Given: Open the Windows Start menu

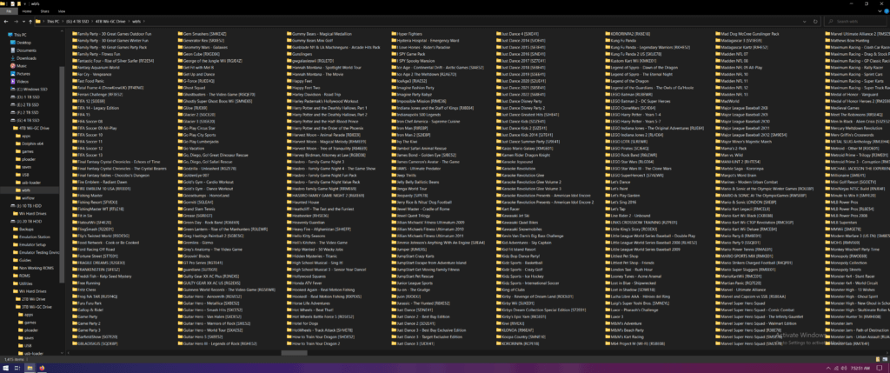Looking at the screenshot, I should point(6,368).
